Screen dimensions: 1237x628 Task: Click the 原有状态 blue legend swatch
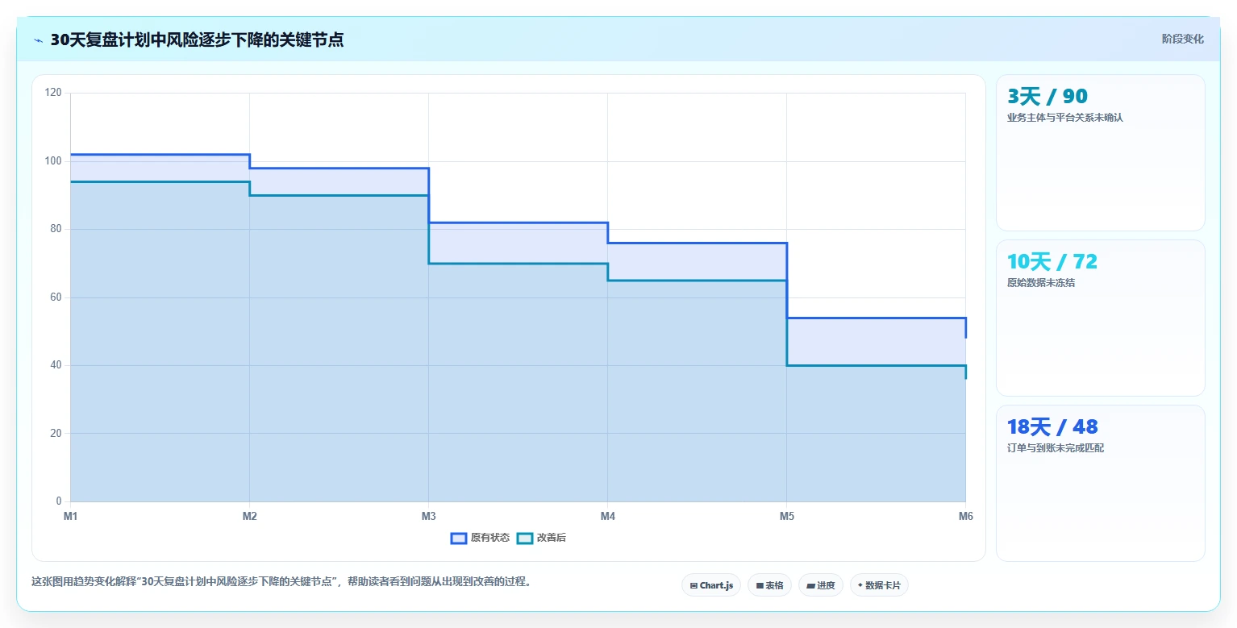(x=459, y=538)
